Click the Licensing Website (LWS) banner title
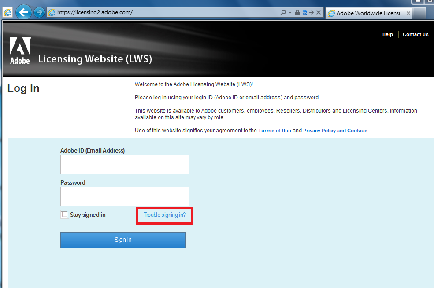 95,59
